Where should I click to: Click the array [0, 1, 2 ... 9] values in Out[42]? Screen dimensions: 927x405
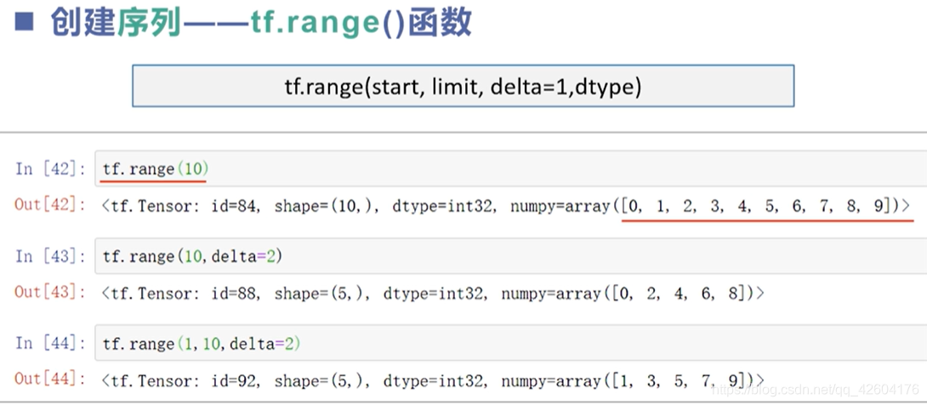point(757,206)
